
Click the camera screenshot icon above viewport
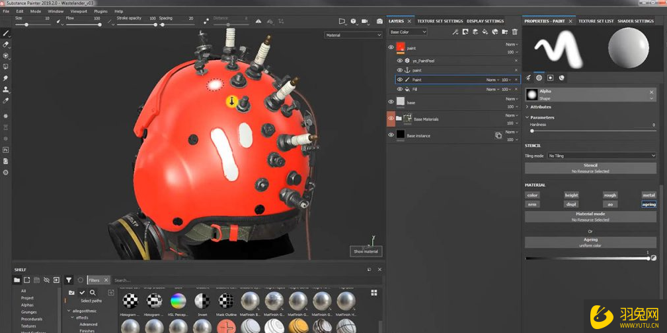pos(379,21)
